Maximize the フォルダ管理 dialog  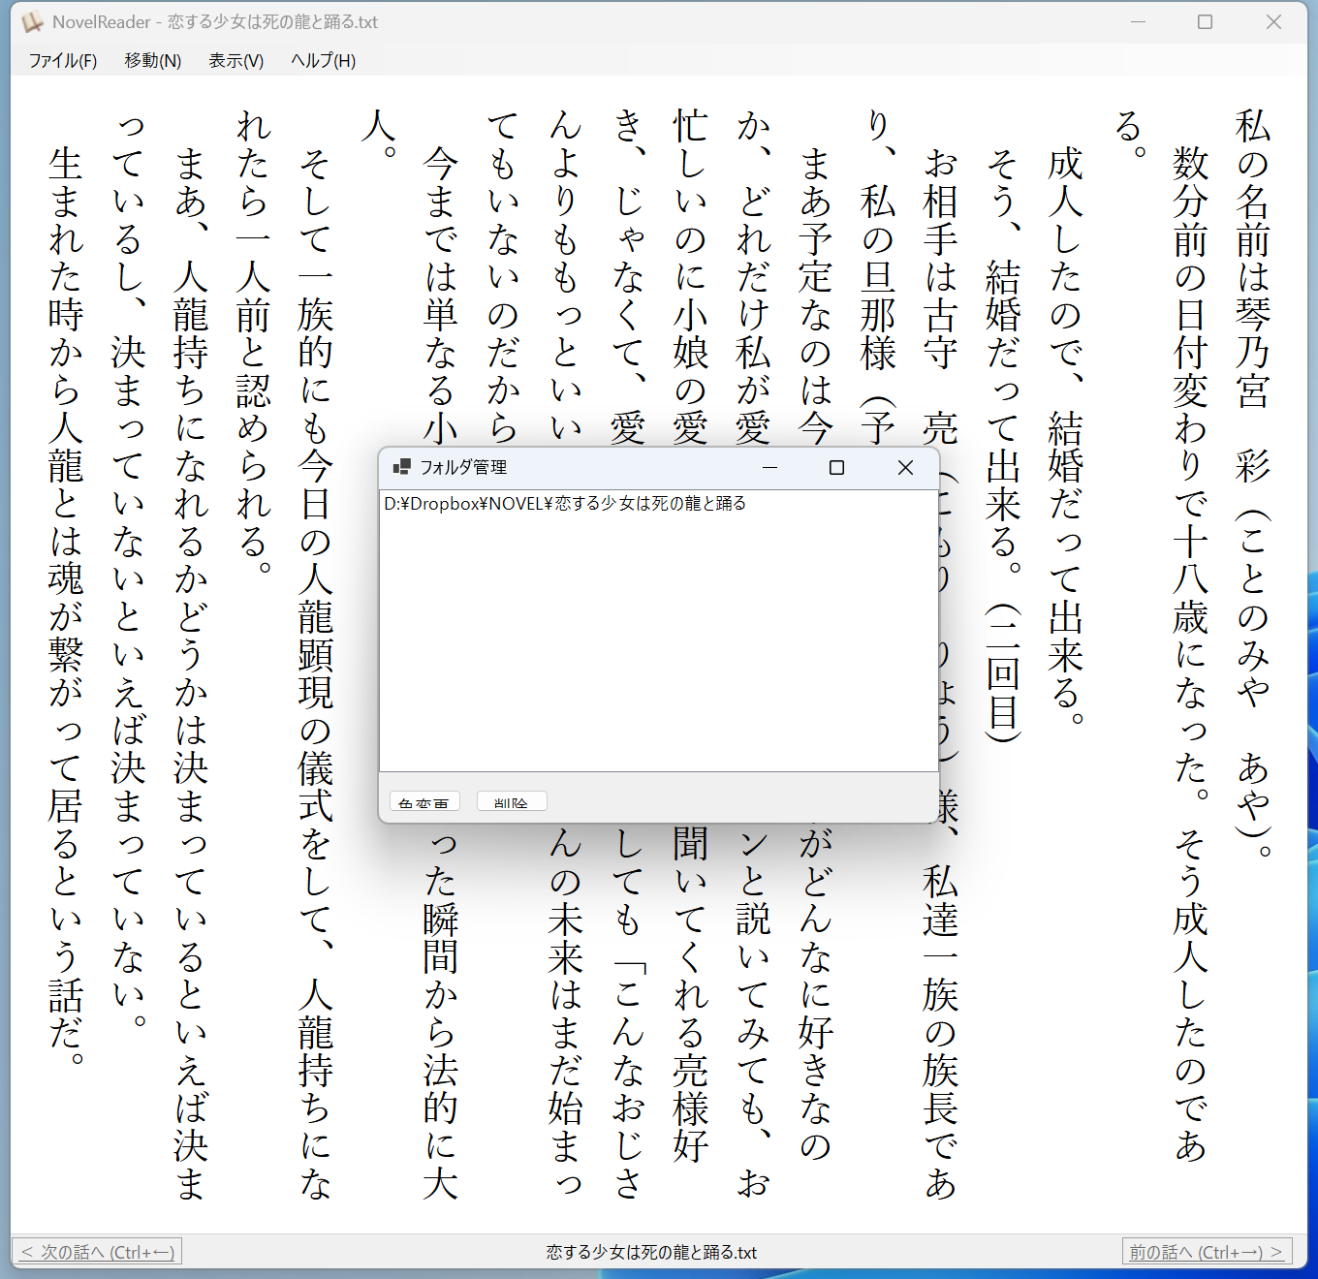[x=836, y=467]
